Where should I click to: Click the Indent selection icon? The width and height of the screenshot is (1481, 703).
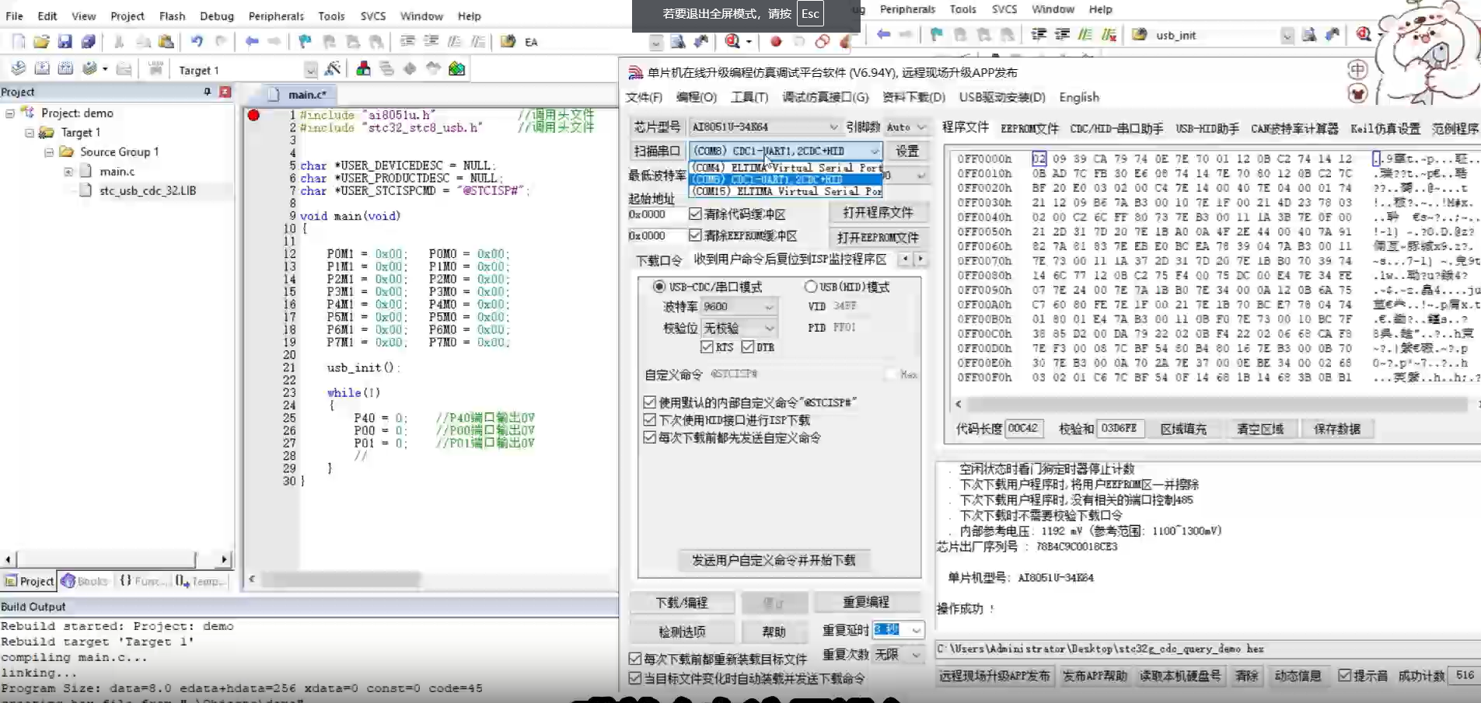pos(407,41)
